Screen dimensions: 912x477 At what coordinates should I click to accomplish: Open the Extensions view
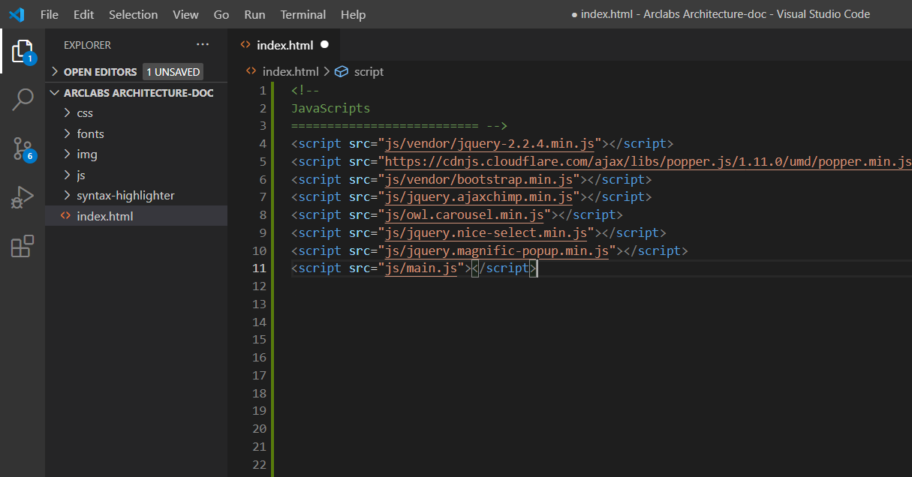23,246
